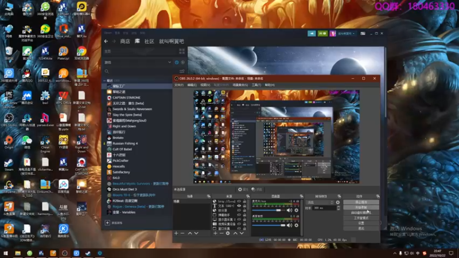The width and height of the screenshot is (459, 258).
Task: Click the Studio Mode button in OBS
Action: click(x=361, y=218)
